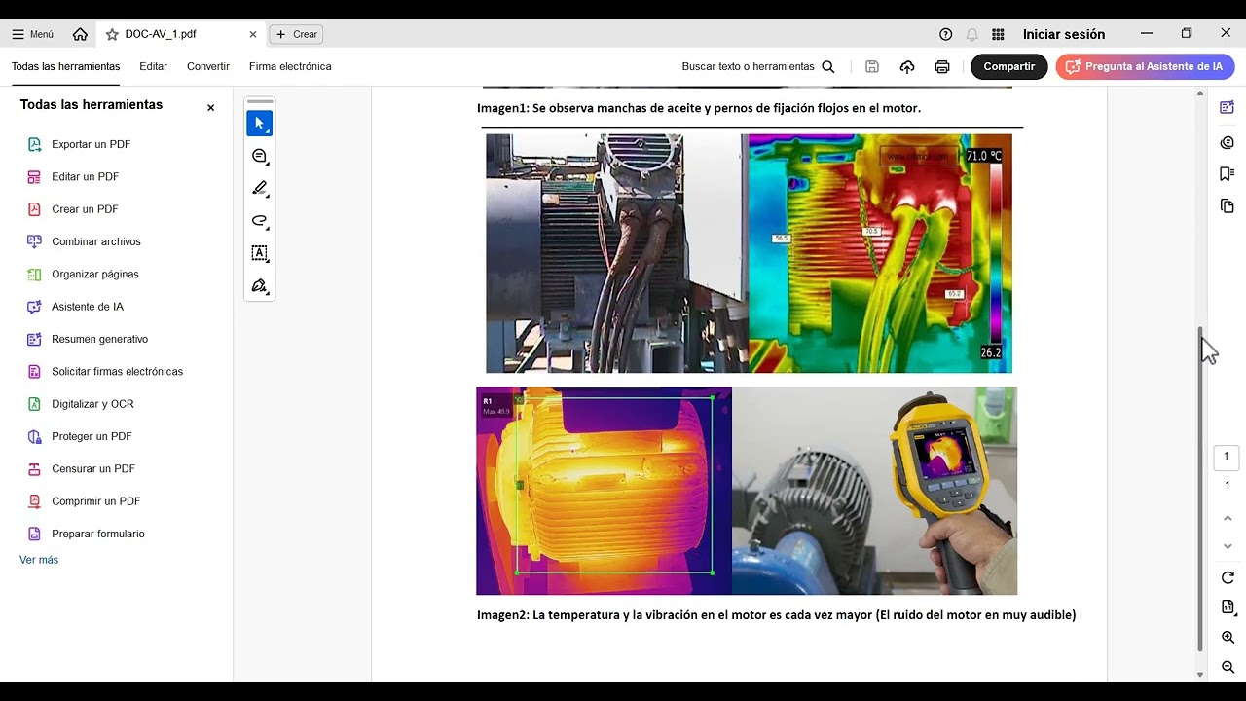Open Digitalizar y OCR tool
Image resolution: width=1246 pixels, height=701 pixels.
[x=80, y=404]
